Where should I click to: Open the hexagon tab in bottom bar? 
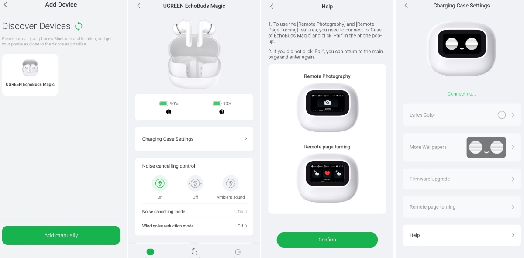(238, 252)
